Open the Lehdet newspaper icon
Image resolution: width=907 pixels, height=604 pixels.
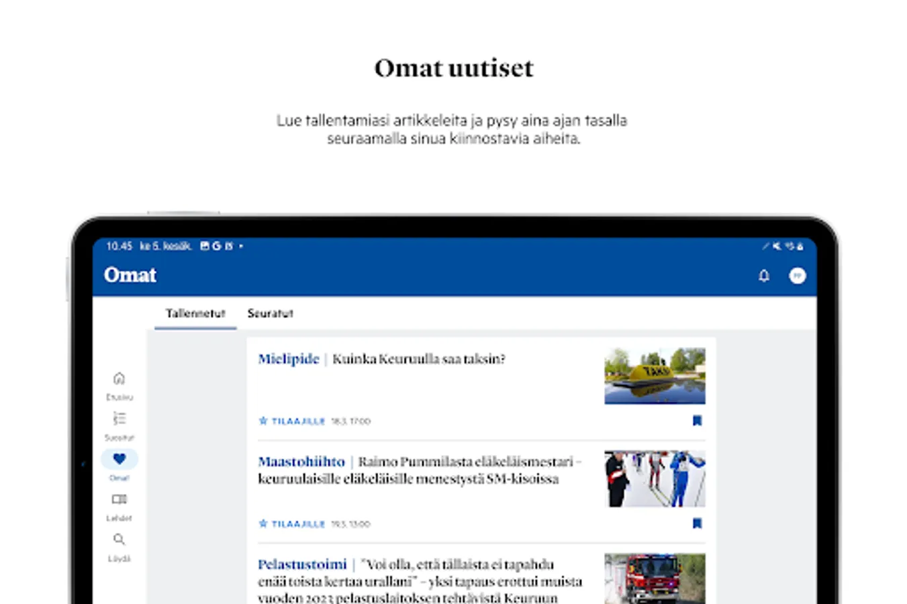pos(119,499)
